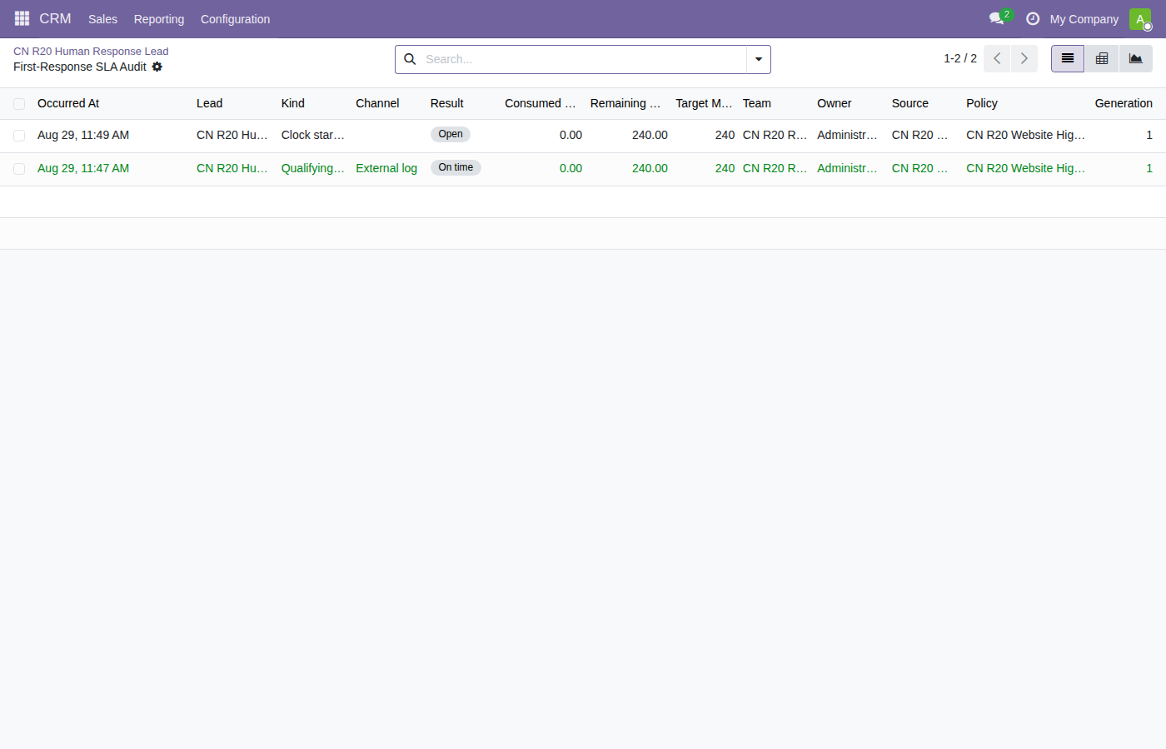The height and width of the screenshot is (749, 1166).
Task: Go back to CN R20 Human Response Lead breadcrumb
Action: tap(91, 52)
